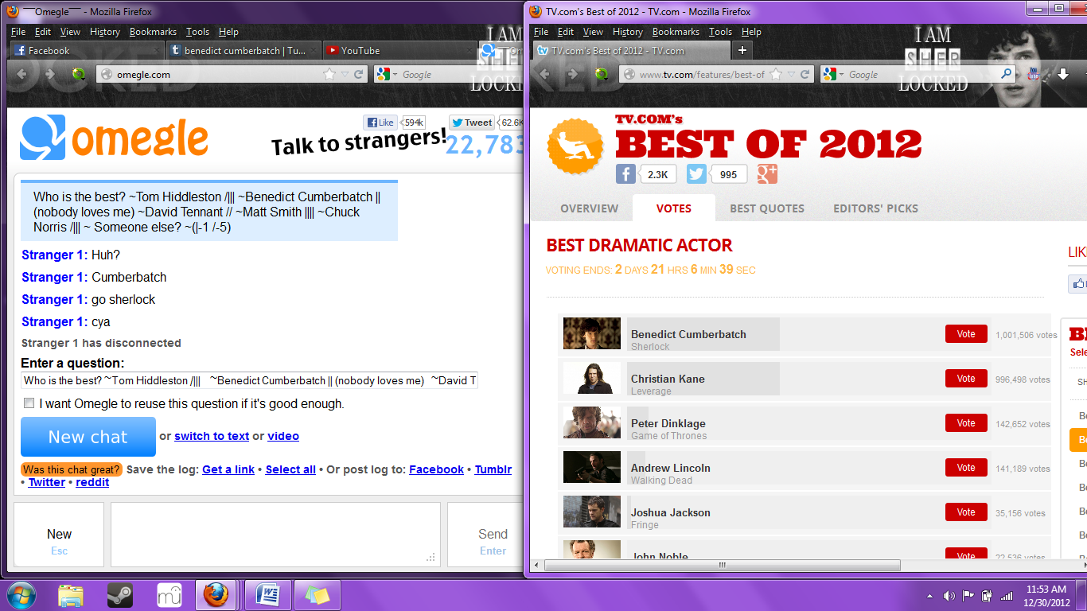
Task: Click the Send Enter button in Omegle
Action: click(485, 534)
